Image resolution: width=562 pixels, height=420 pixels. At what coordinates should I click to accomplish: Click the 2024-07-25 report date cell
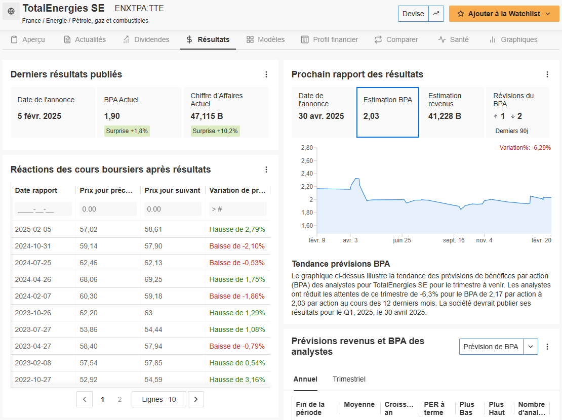pos(44,263)
